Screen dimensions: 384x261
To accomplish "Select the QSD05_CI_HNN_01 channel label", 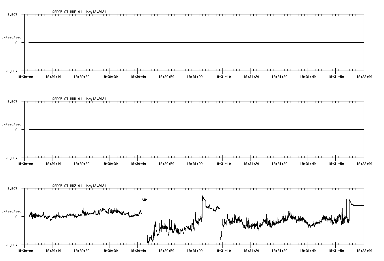I will tap(67, 99).
